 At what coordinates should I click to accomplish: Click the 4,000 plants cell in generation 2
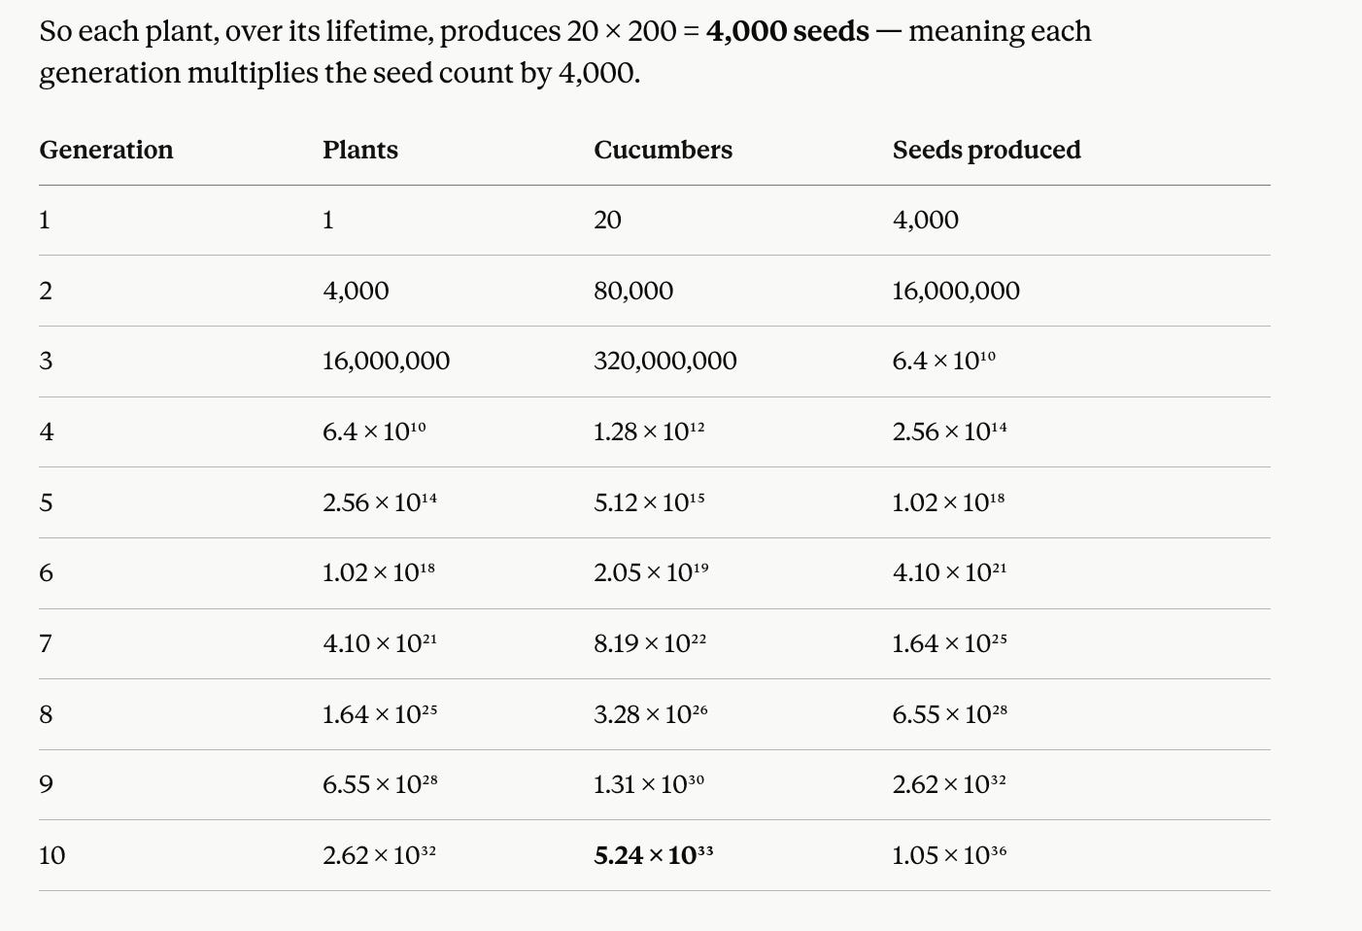(356, 291)
